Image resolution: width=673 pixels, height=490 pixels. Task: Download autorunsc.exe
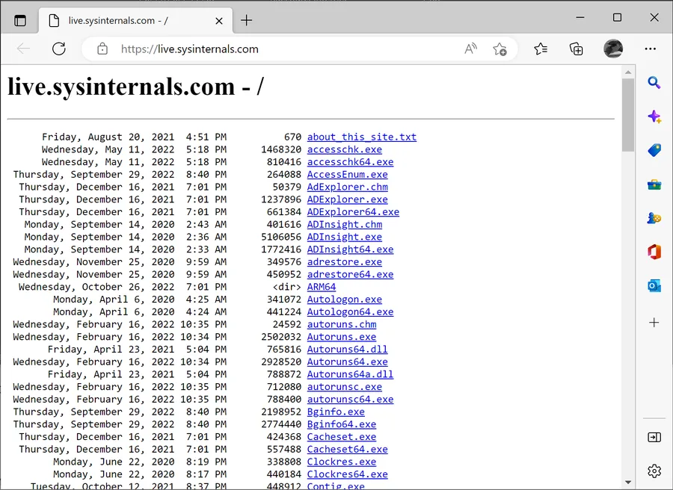[x=344, y=387]
